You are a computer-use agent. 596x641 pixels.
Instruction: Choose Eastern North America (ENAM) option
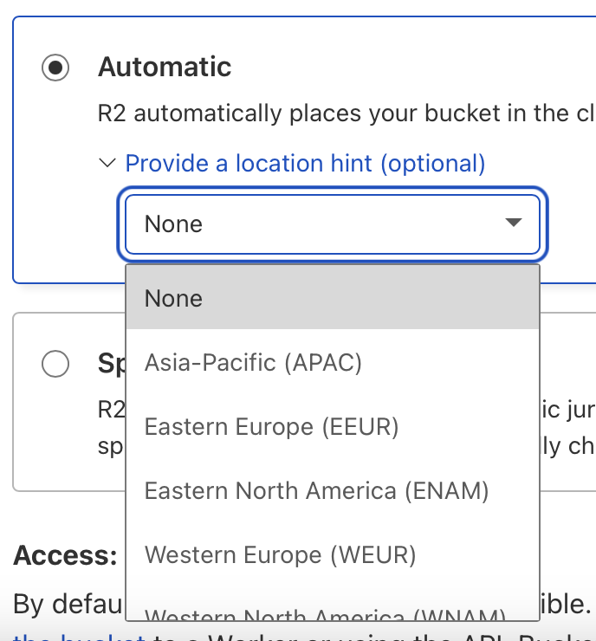(x=316, y=491)
